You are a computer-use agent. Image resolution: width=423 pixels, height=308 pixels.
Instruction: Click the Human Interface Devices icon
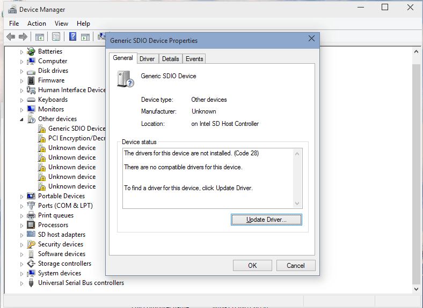[31, 90]
